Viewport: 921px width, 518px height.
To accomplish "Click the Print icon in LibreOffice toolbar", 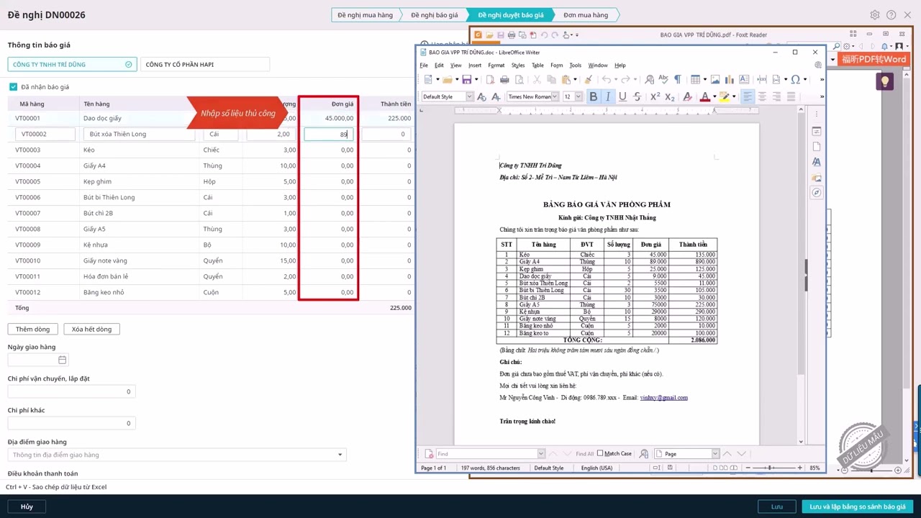I will (x=504, y=79).
